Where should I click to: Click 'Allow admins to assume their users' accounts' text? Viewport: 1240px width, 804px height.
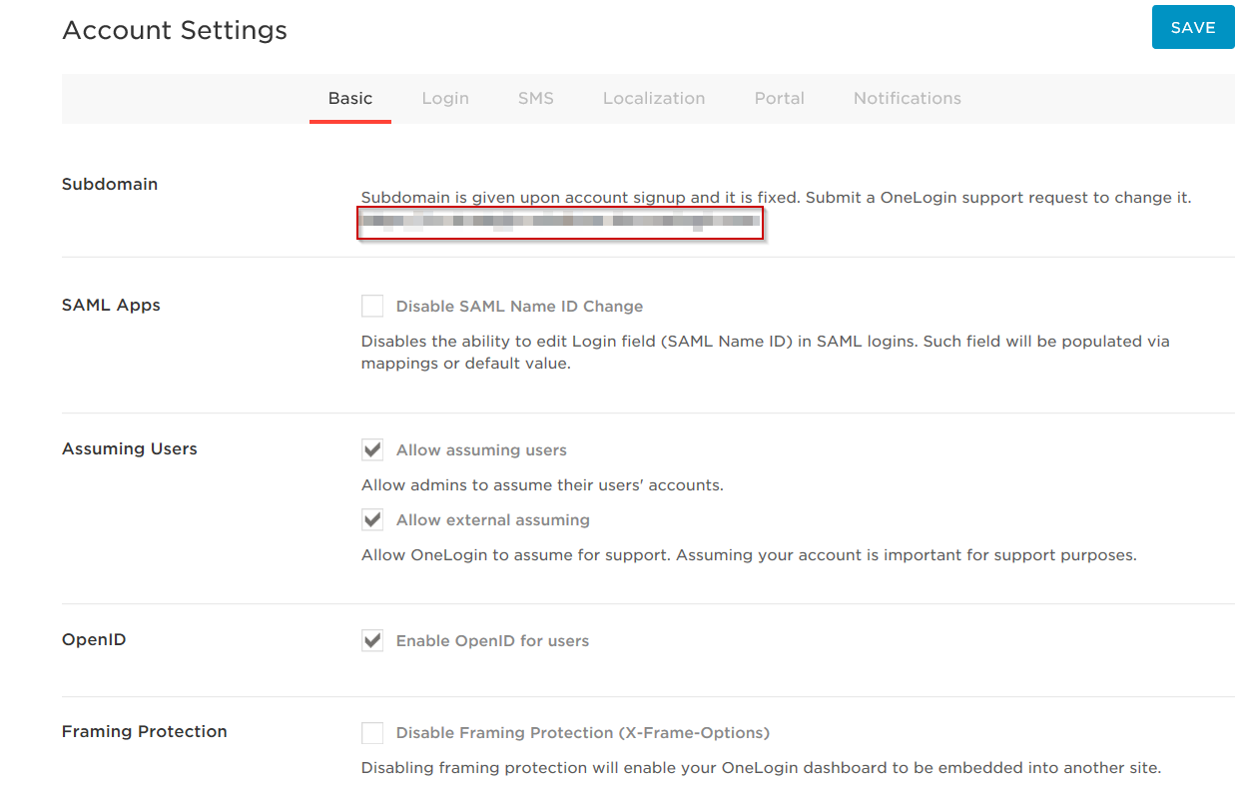click(542, 485)
